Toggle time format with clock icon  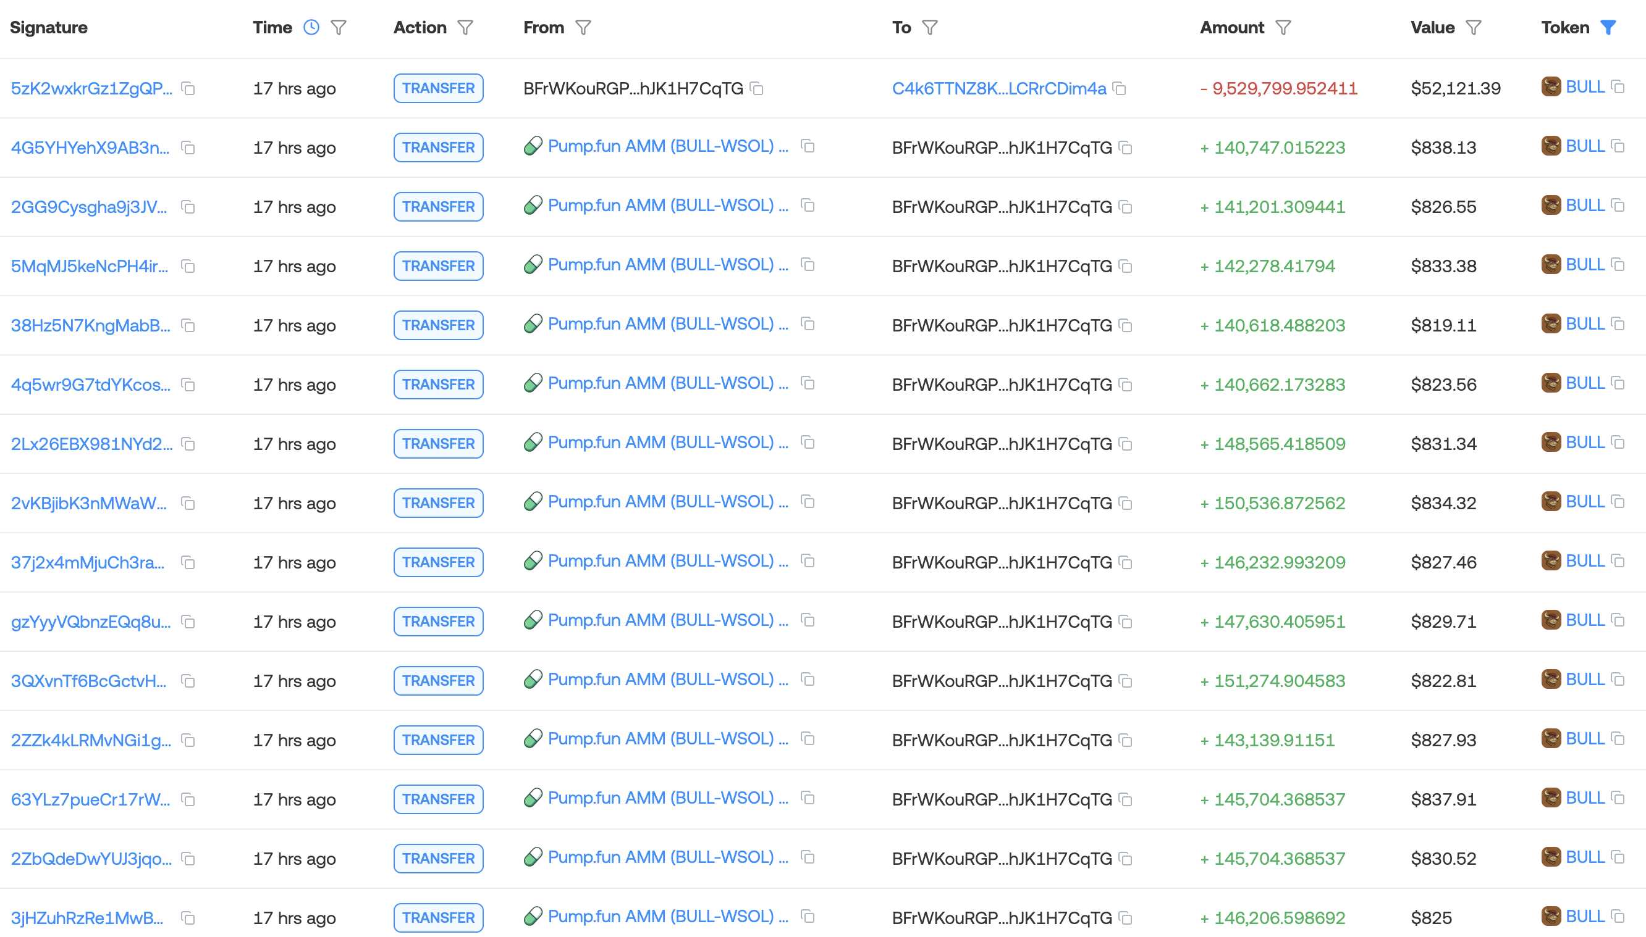click(x=311, y=27)
